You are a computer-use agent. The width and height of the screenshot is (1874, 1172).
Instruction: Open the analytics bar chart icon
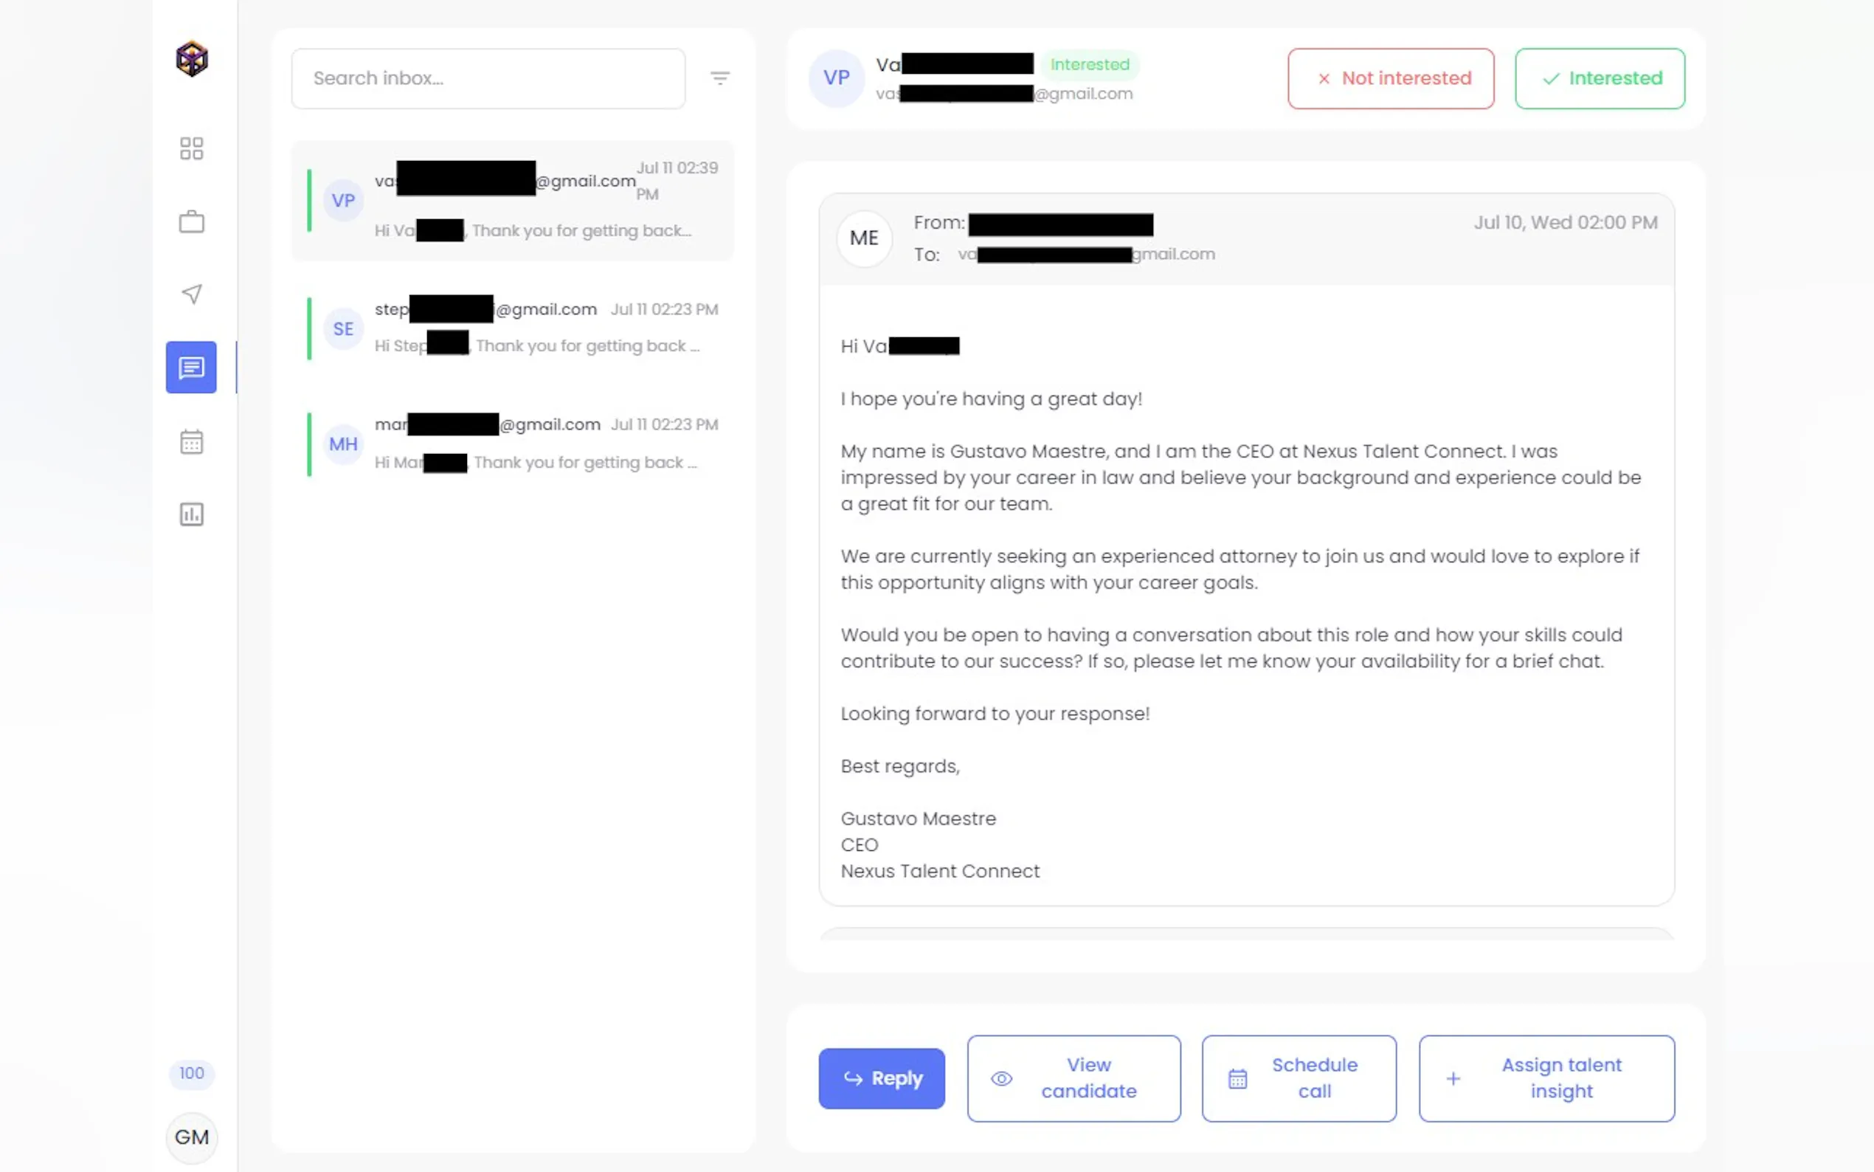pos(191,514)
